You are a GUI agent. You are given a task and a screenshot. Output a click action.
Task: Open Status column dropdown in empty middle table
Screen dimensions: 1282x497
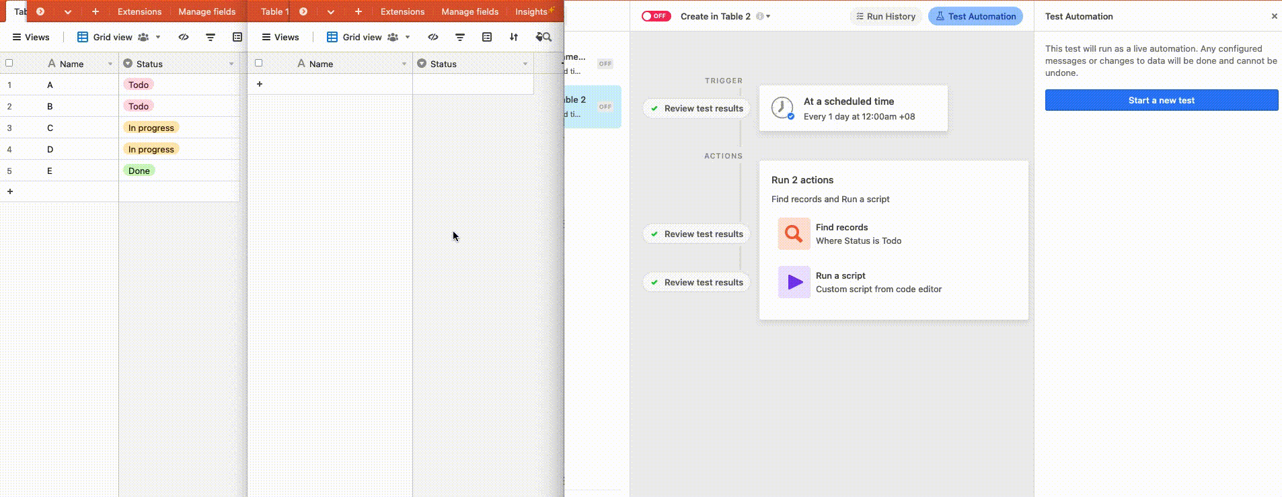[x=525, y=64]
